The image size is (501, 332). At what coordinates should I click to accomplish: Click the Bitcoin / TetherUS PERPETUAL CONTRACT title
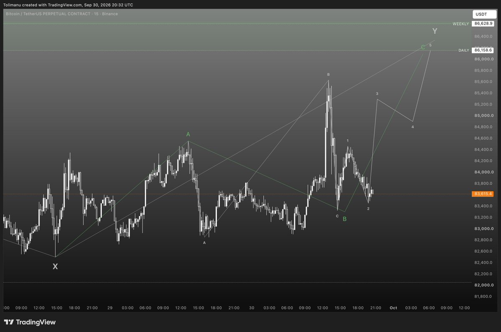tap(62, 14)
